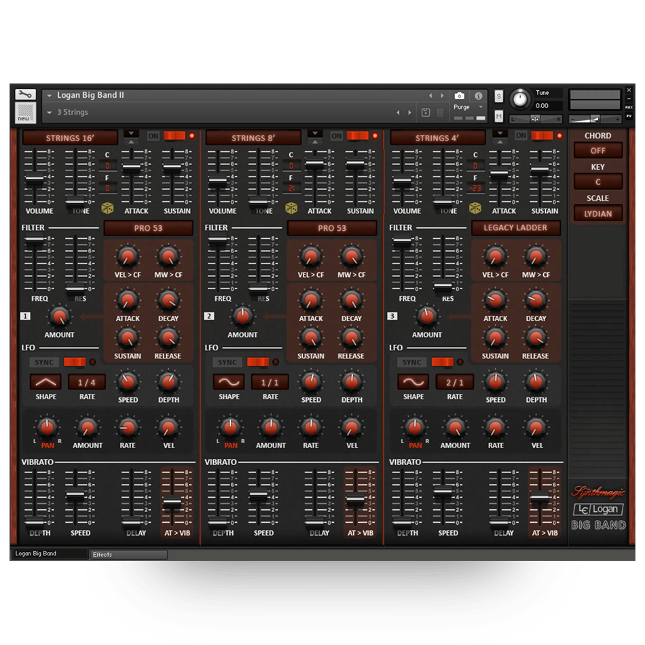
Task: Toggle CHORD OFF button
Action: point(597,151)
